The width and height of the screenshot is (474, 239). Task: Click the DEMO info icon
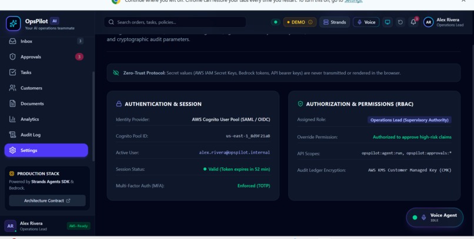(x=310, y=22)
